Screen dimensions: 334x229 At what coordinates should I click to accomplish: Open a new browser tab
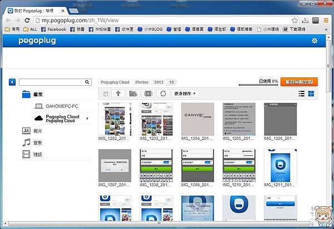[x=73, y=11]
